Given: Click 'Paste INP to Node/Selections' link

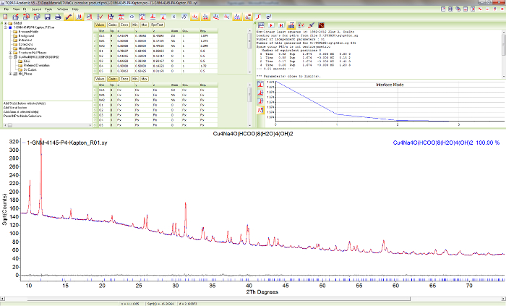Looking at the screenshot, I should click(x=23, y=116).
